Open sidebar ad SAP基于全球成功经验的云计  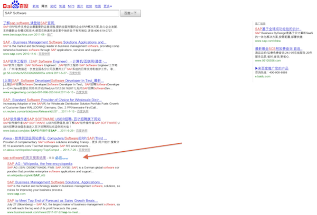[278, 29]
